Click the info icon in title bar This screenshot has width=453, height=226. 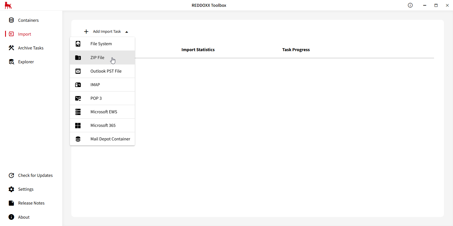tap(410, 5)
